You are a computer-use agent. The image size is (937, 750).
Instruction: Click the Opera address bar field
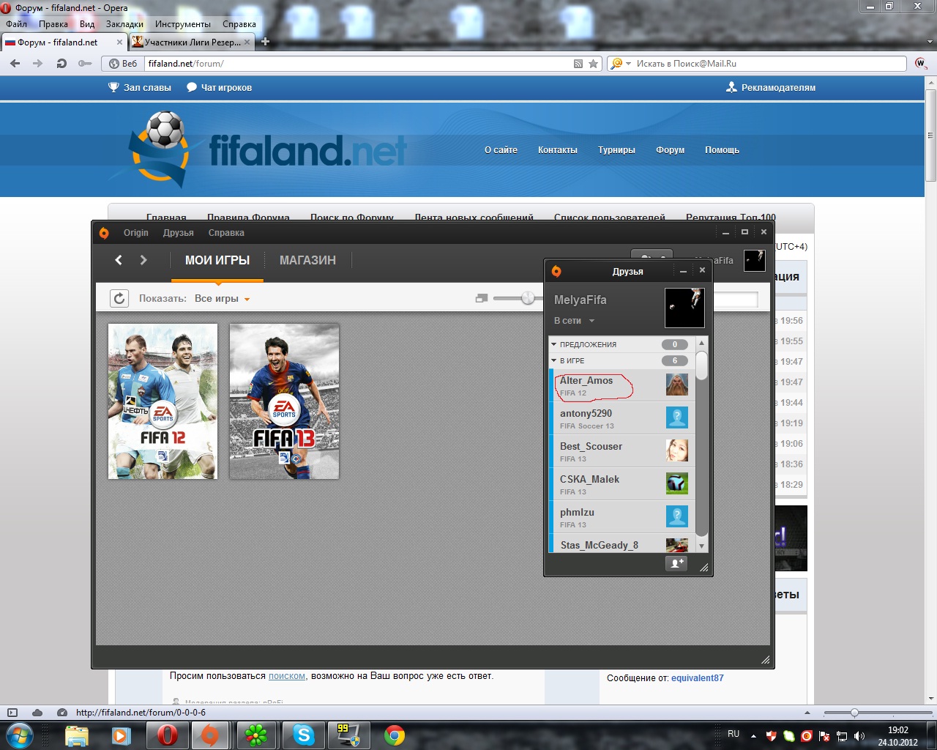pos(359,64)
